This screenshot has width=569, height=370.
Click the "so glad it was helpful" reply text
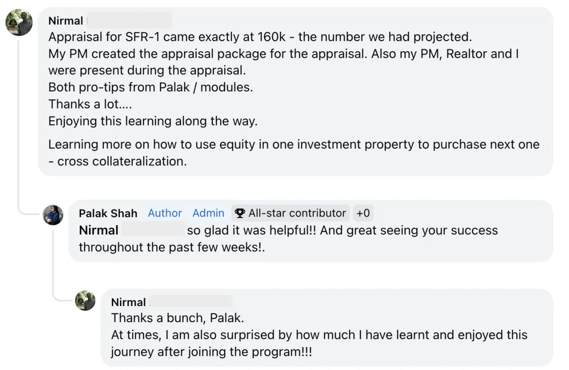pyautogui.click(x=341, y=230)
